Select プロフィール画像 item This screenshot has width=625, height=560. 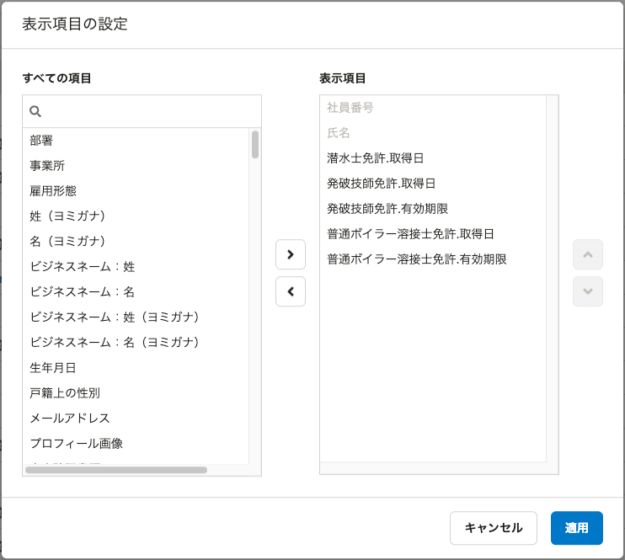(x=76, y=444)
